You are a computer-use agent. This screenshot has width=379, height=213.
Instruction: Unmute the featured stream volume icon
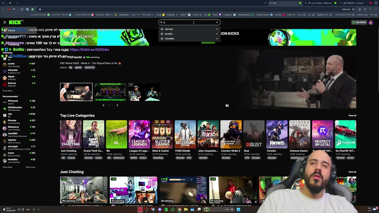click(227, 105)
